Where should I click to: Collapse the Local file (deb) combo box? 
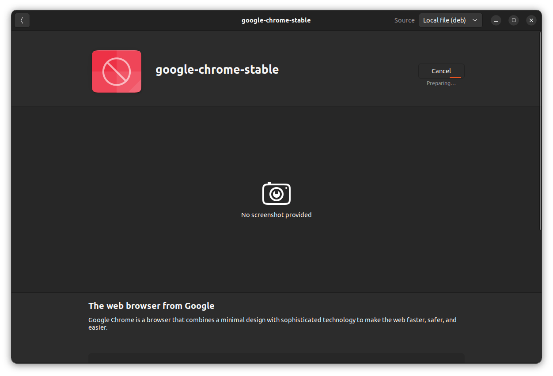point(451,20)
